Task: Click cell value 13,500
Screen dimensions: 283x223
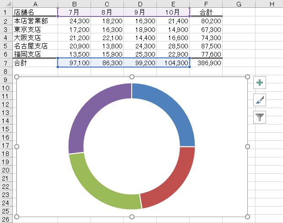Action: pos(74,54)
